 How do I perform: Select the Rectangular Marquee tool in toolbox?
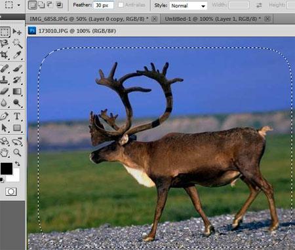[5, 32]
